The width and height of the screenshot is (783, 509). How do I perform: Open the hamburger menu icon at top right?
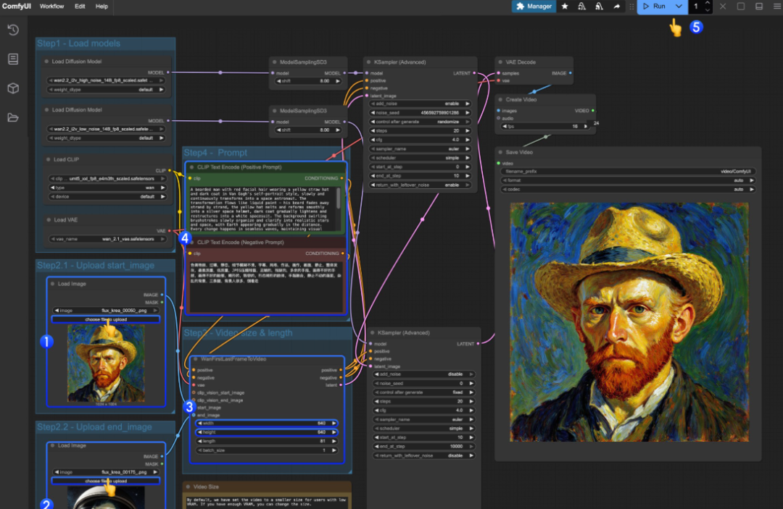click(x=777, y=7)
